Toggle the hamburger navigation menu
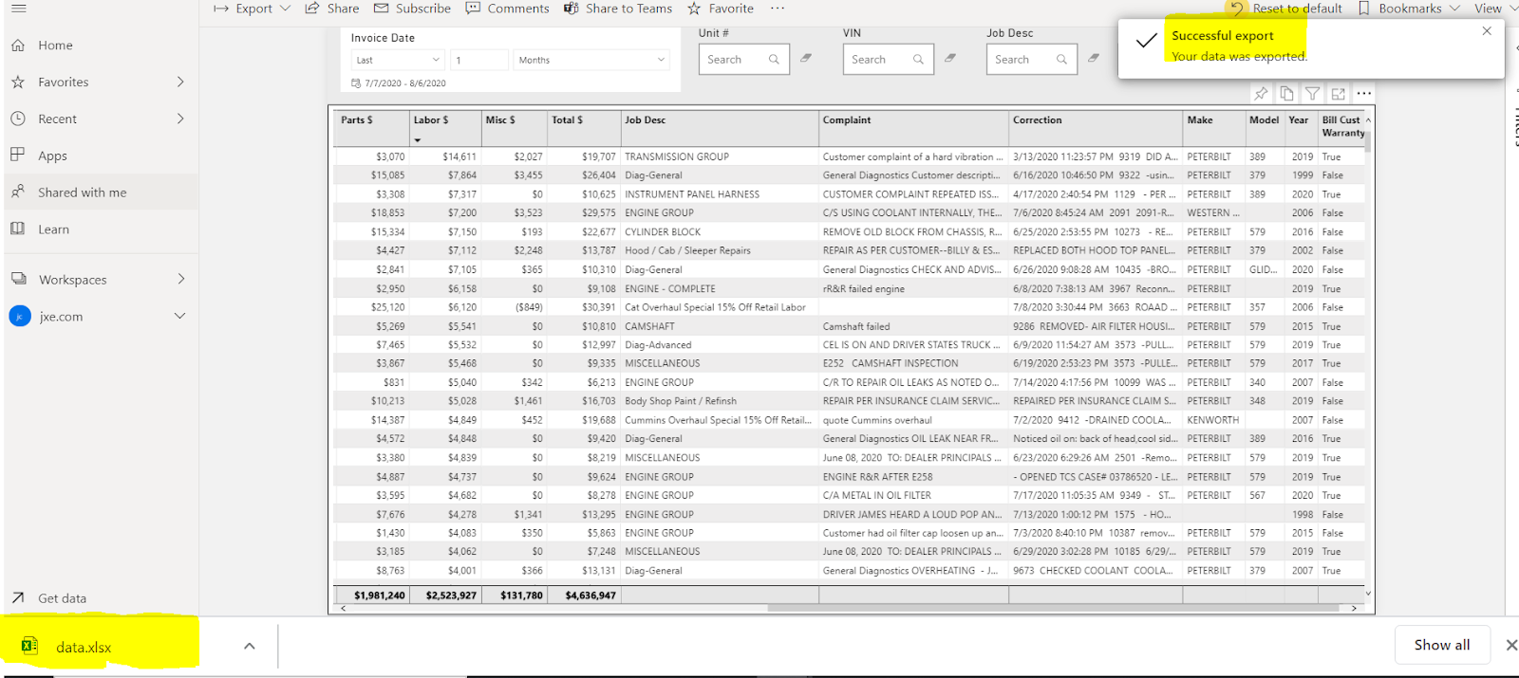 pyautogui.click(x=18, y=8)
